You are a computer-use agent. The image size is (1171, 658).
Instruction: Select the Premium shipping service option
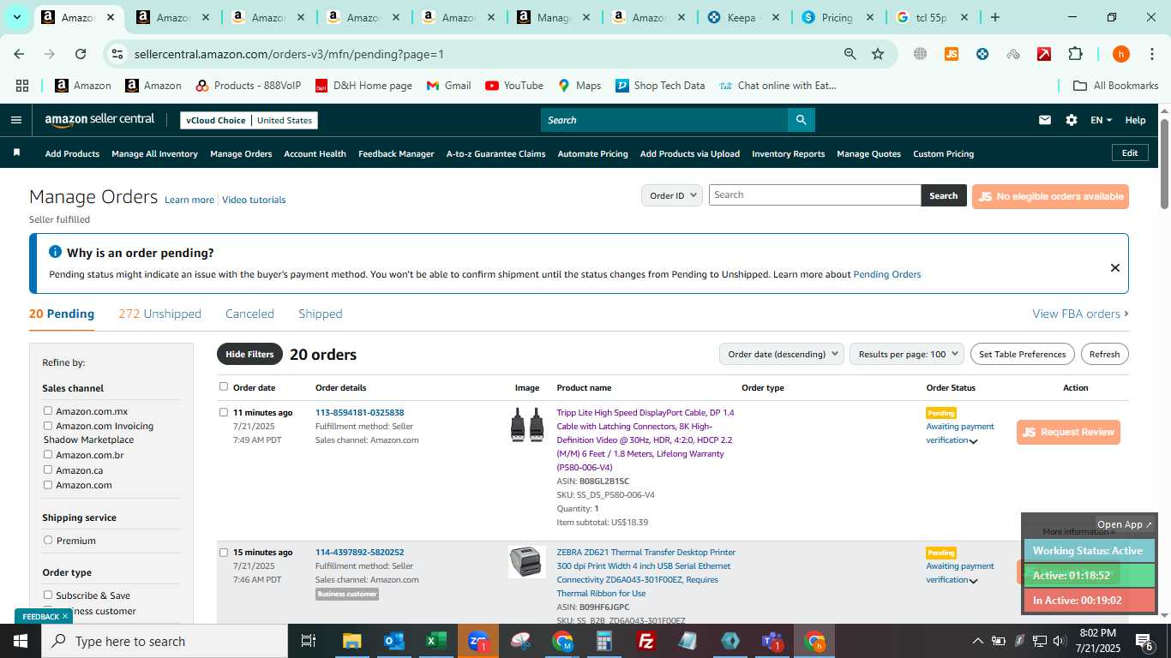[48, 540]
